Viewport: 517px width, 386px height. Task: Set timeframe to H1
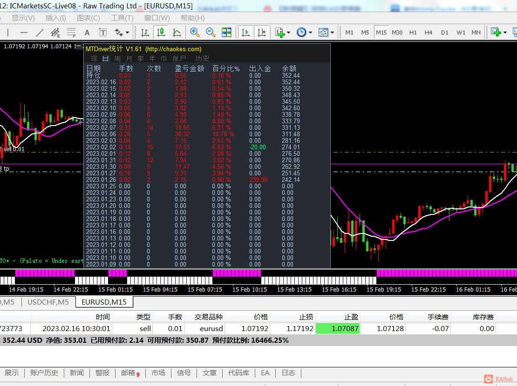[x=413, y=32]
